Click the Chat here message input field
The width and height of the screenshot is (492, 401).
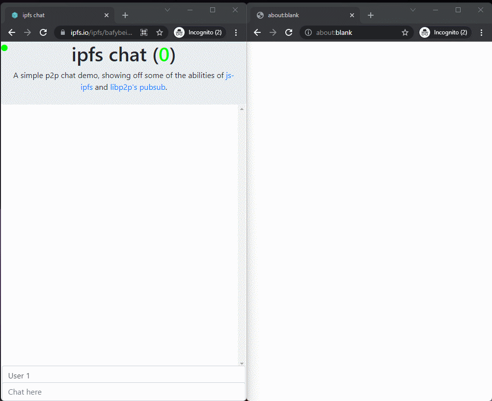tap(123, 392)
